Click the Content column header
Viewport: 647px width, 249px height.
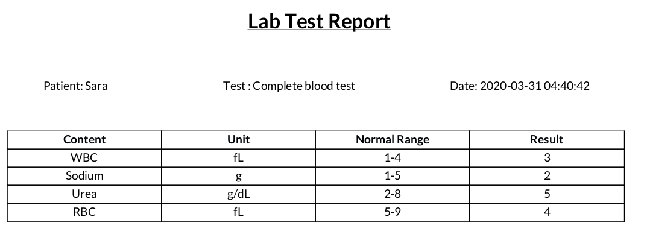[x=84, y=140]
